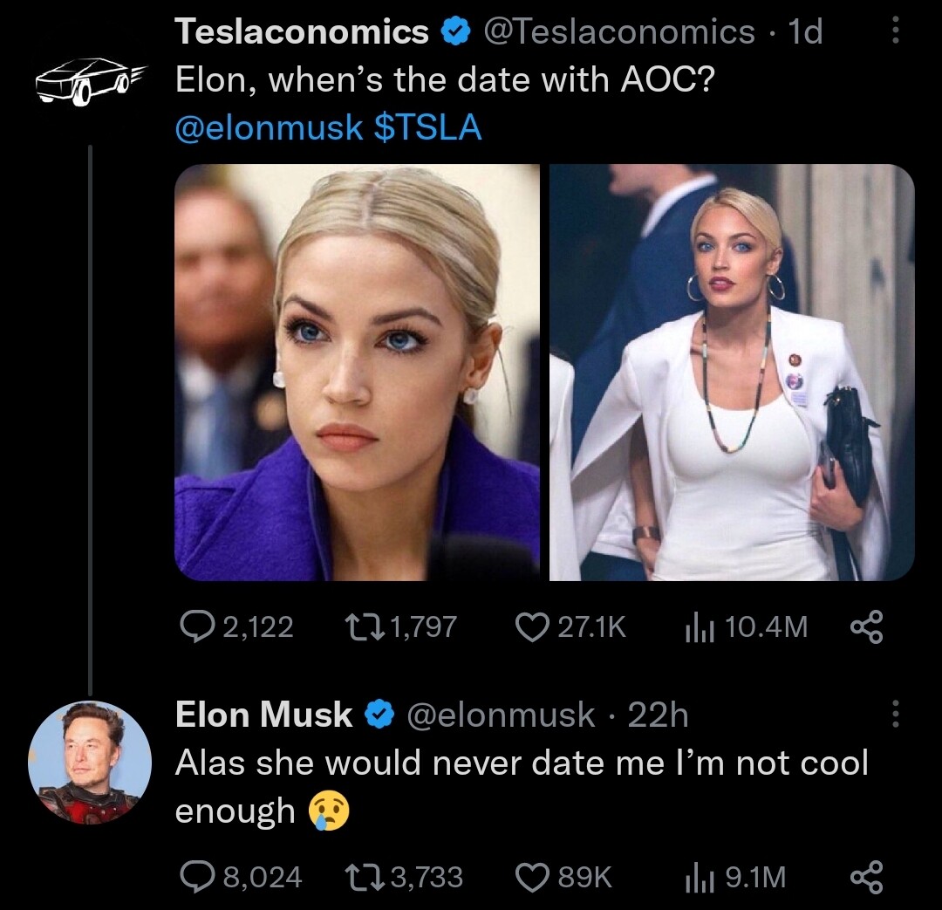Retweet the reply with 3,733 retweets
Viewport: 942px width, 910px height.
358,876
